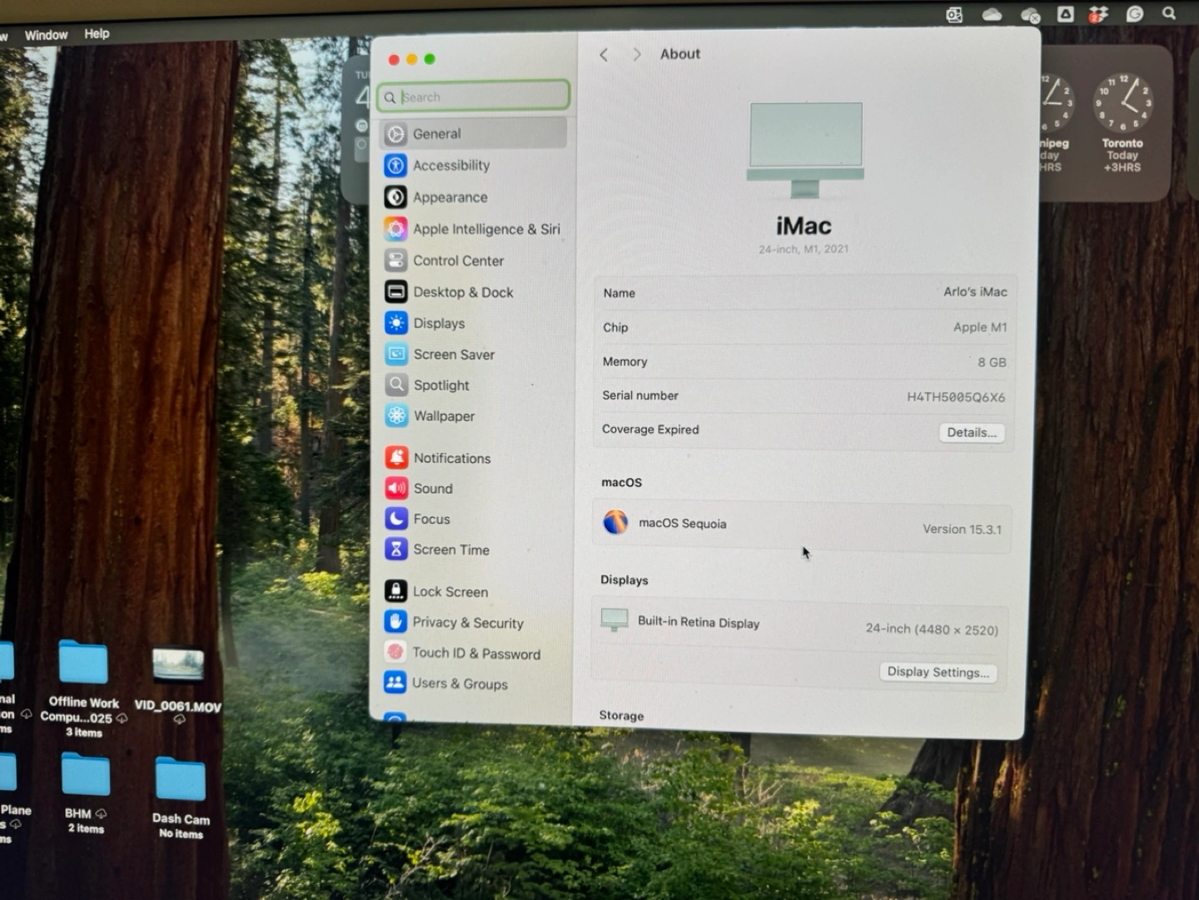This screenshot has width=1199, height=900.
Task: Go back using the left chevron
Action: click(604, 55)
